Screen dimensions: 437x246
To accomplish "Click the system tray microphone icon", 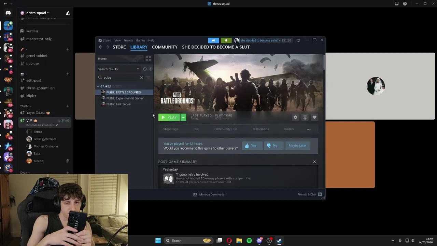I will pyautogui.click(x=400, y=241).
